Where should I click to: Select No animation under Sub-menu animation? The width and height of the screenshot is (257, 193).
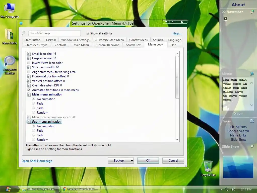[33, 126]
